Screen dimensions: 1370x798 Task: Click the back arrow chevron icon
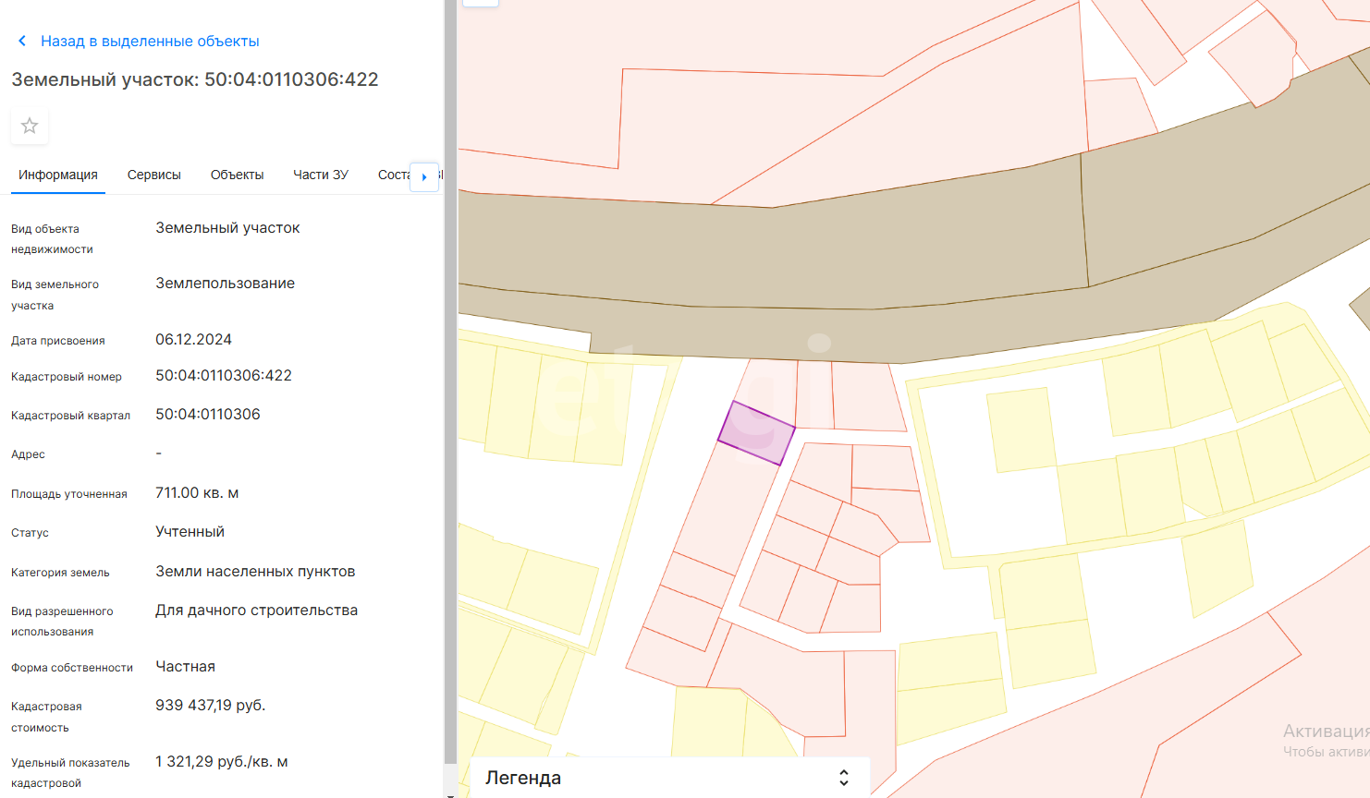coord(22,42)
